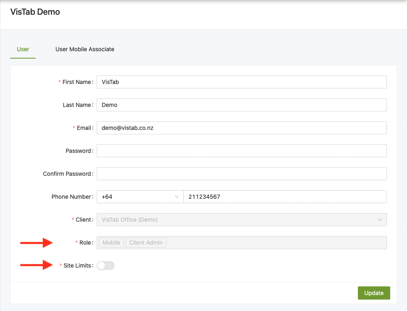Screen dimensions: 407x311
Task: Focus the Last Name field containing Demo
Action: (242, 105)
